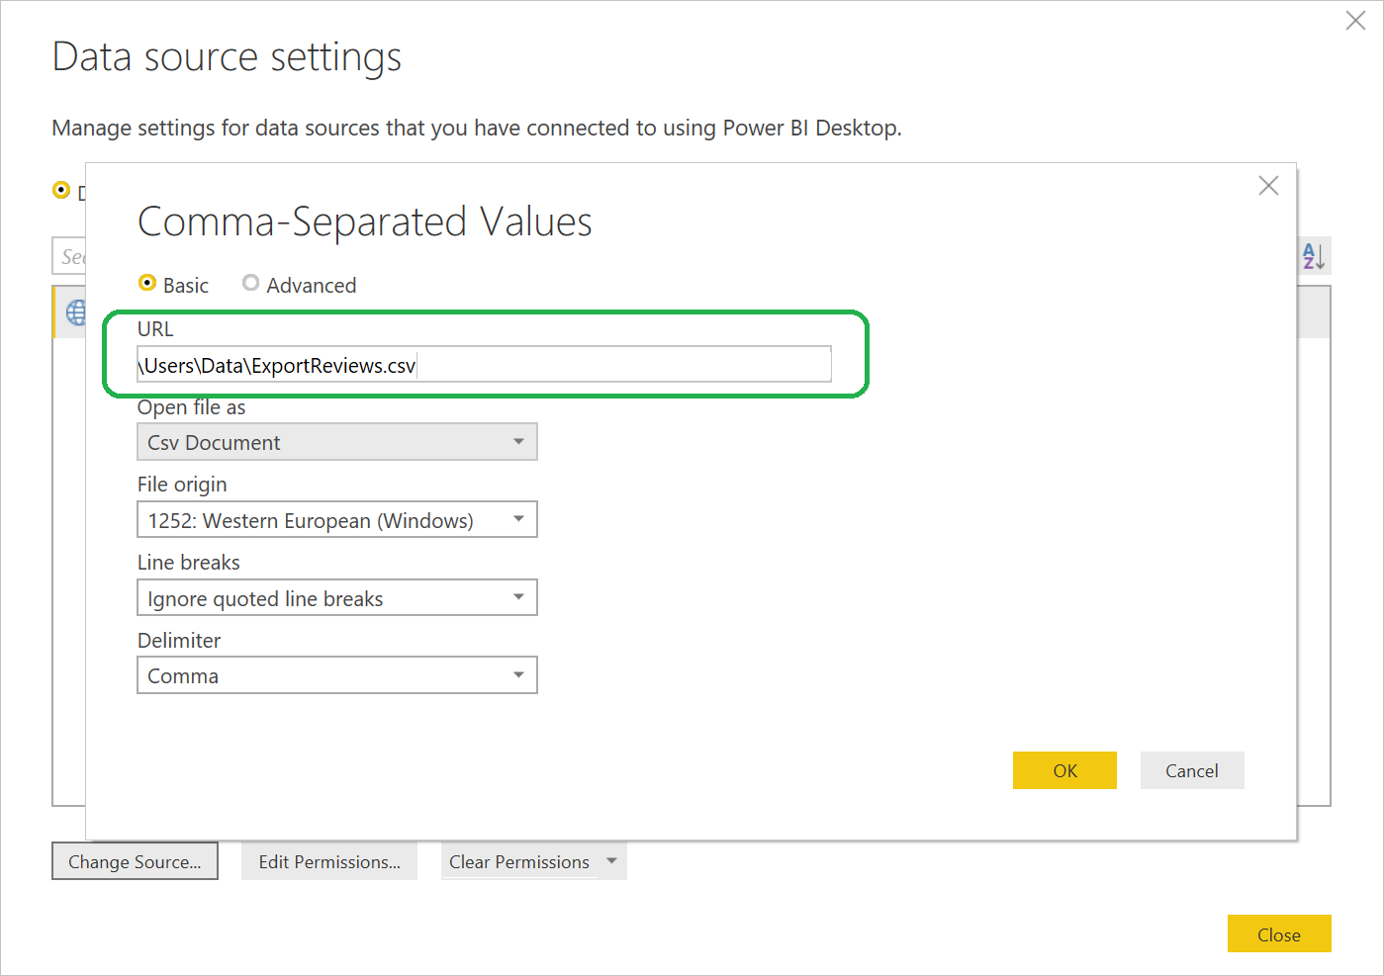
Task: Click Clear Permissions
Action: tap(518, 860)
